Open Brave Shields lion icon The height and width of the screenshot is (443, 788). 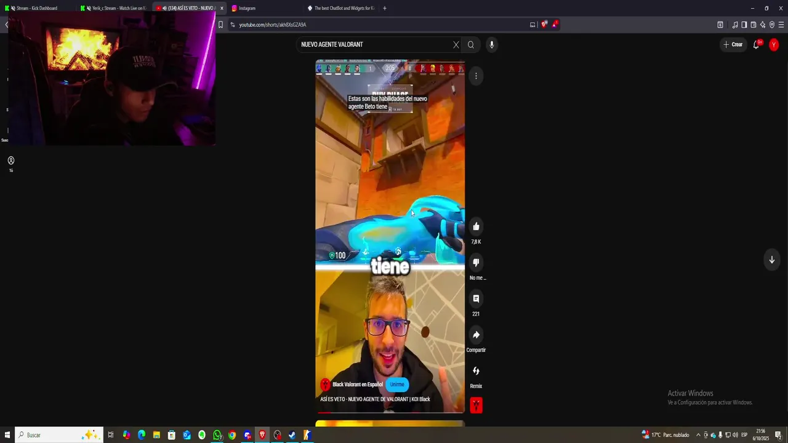[x=544, y=25]
